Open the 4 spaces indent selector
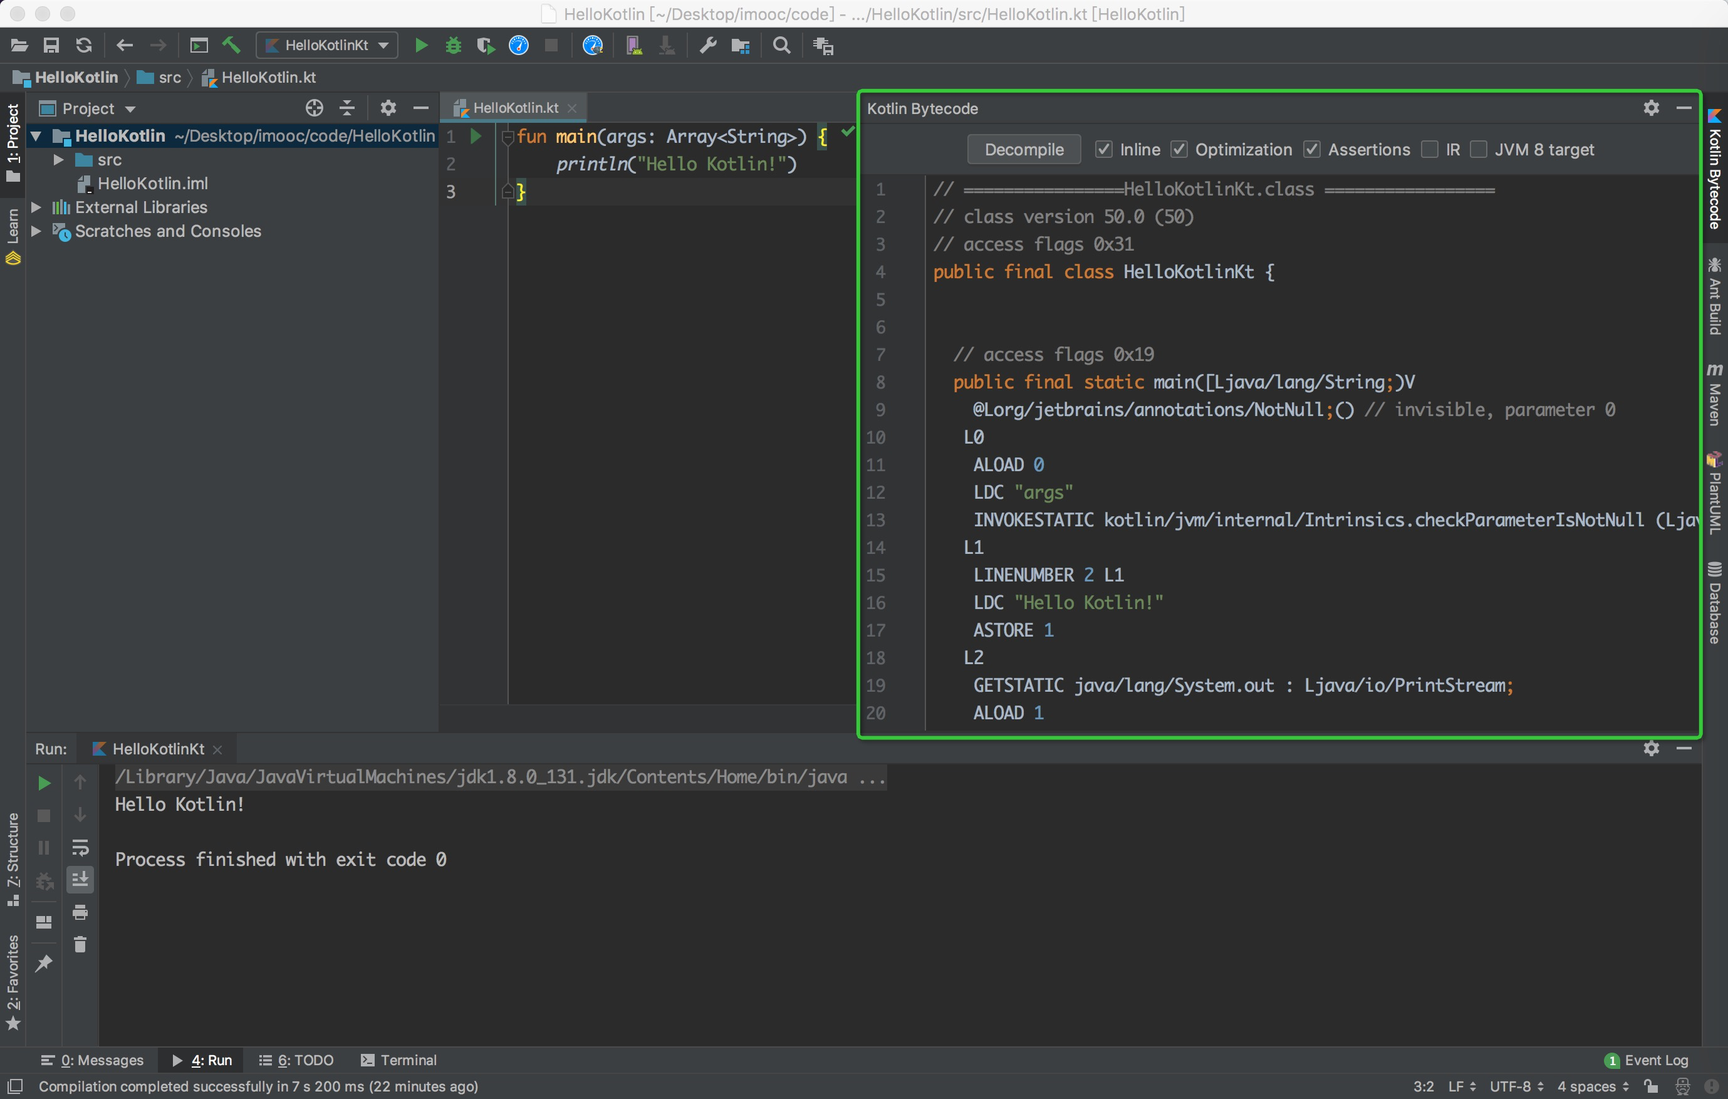The width and height of the screenshot is (1728, 1099). 1593,1086
